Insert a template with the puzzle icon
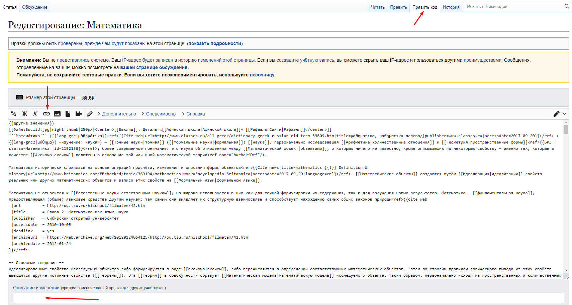This screenshot has width=572, height=305. pyautogui.click(x=79, y=114)
